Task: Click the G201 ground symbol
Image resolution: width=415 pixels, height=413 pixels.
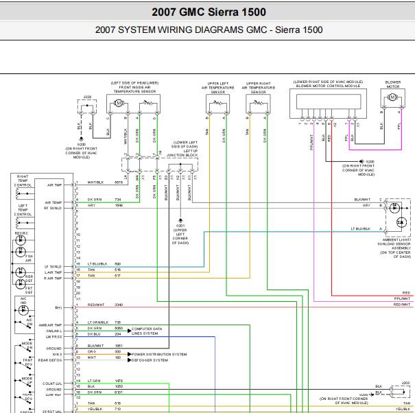Action: [x=180, y=220]
